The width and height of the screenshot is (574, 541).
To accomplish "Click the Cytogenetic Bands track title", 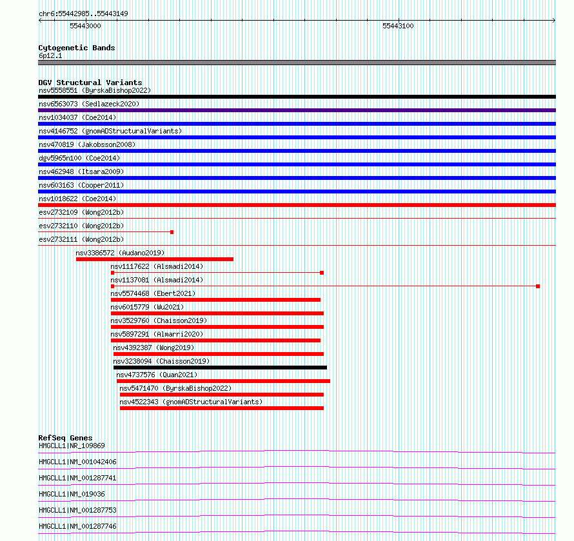I will [x=77, y=48].
